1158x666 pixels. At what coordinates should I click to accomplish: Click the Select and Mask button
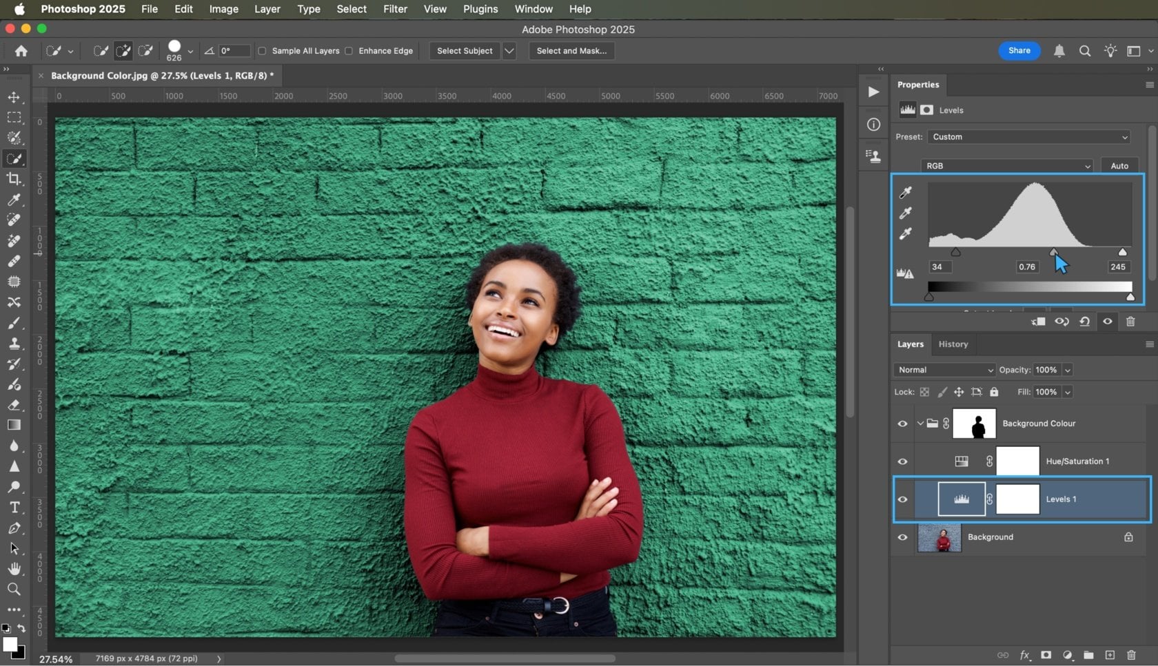click(x=571, y=51)
